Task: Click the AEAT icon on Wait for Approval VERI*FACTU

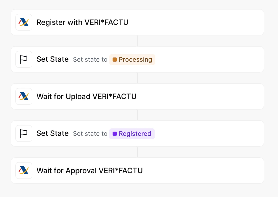Action: [x=24, y=171]
